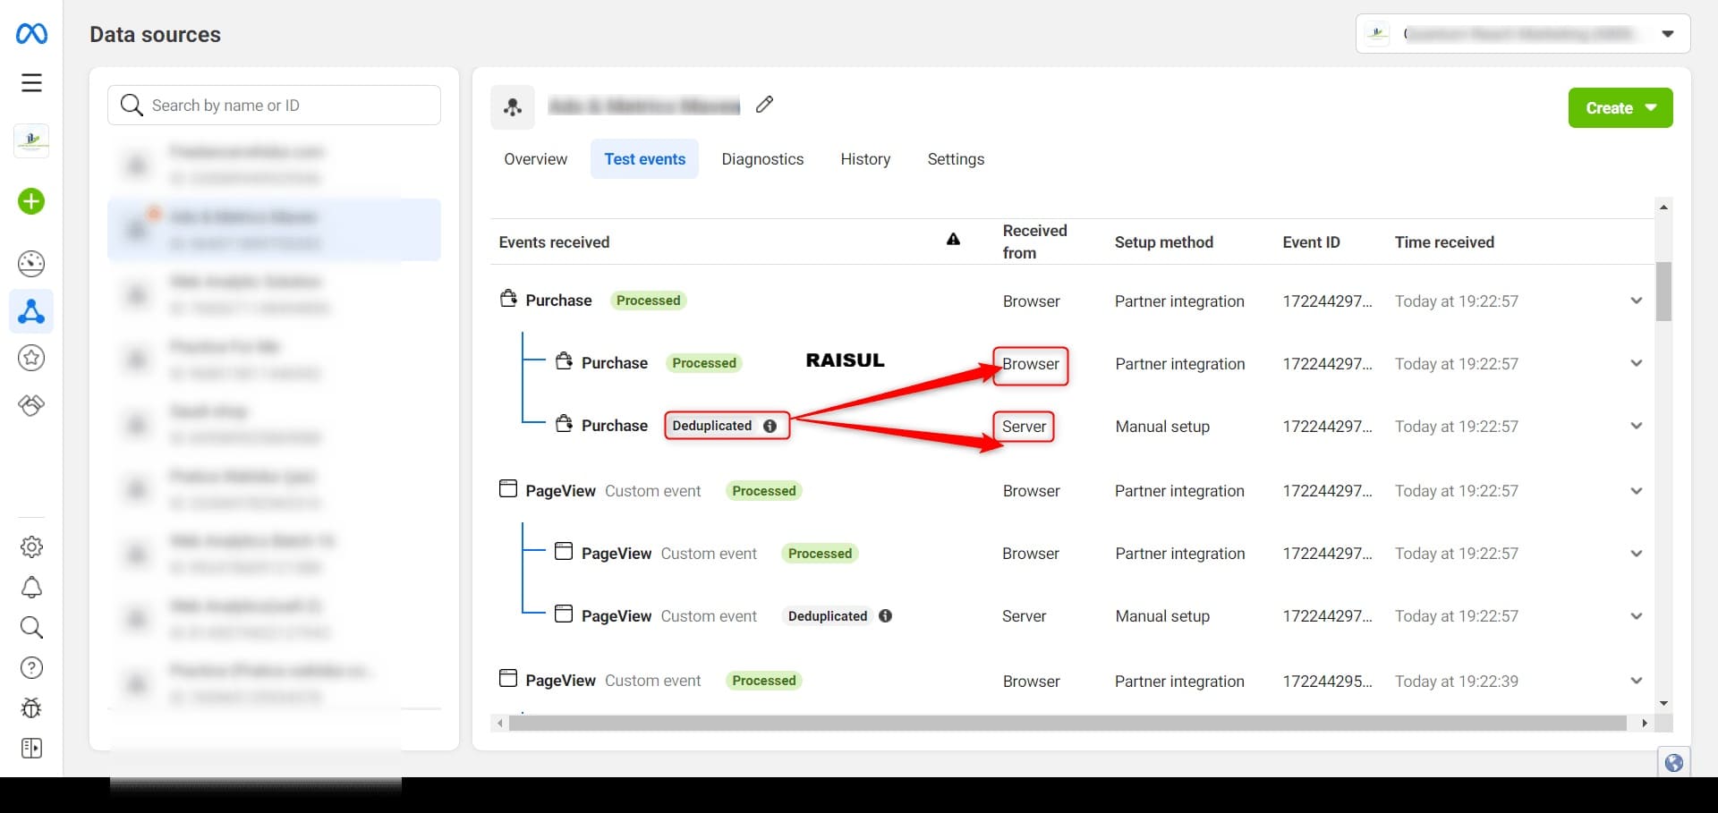The image size is (1718, 813).
Task: Open the green Create dropdown button
Action: point(1620,108)
